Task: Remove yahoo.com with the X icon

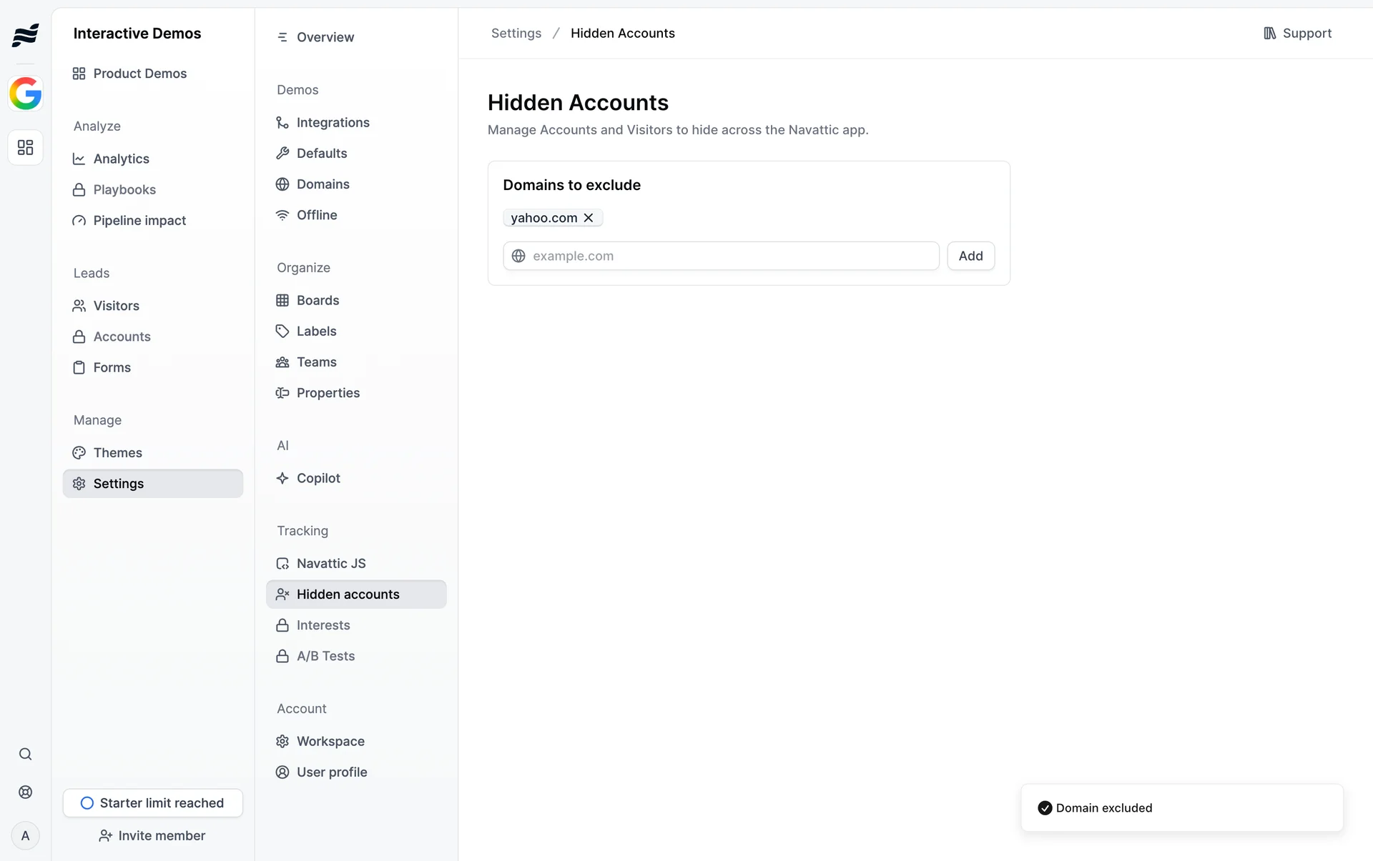Action: point(589,218)
